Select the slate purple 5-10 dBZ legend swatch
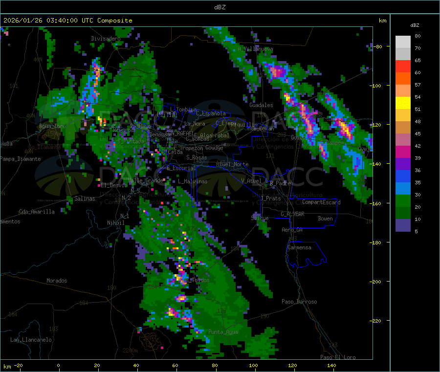The width and height of the screenshot is (440, 372). tap(403, 225)
